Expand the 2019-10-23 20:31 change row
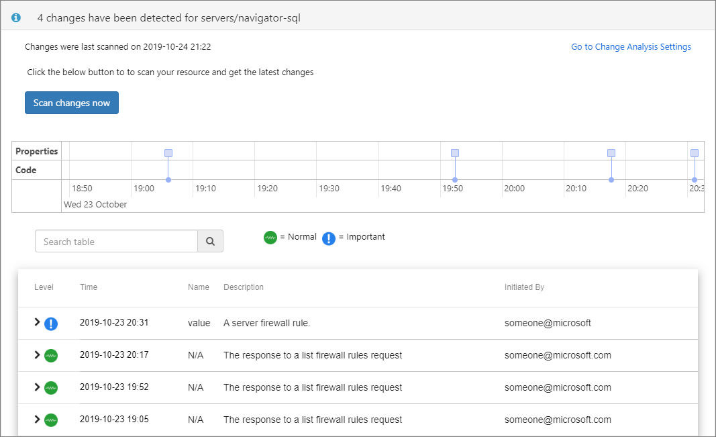 38,323
